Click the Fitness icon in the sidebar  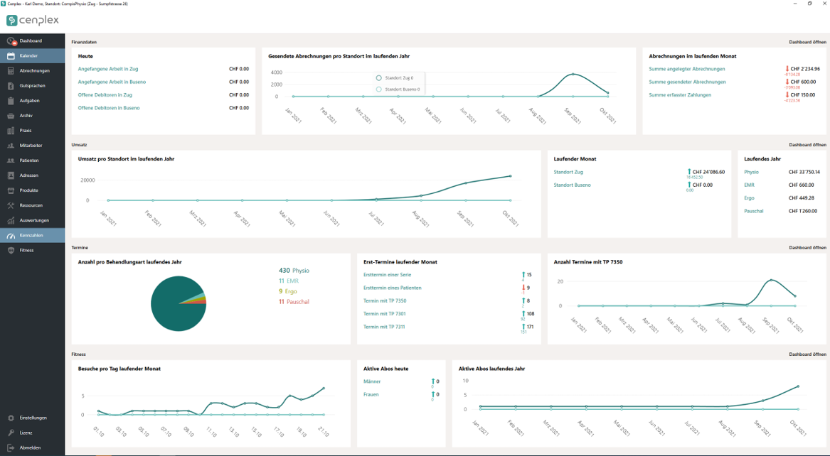click(11, 250)
